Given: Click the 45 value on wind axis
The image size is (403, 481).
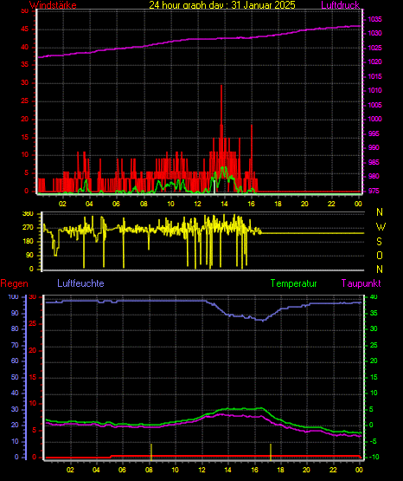Looking at the screenshot, I should pos(24,29).
